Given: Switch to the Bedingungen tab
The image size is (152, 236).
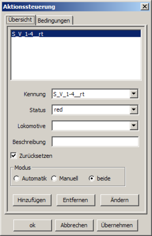Looking at the screenshot, I should pyautogui.click(x=54, y=20).
